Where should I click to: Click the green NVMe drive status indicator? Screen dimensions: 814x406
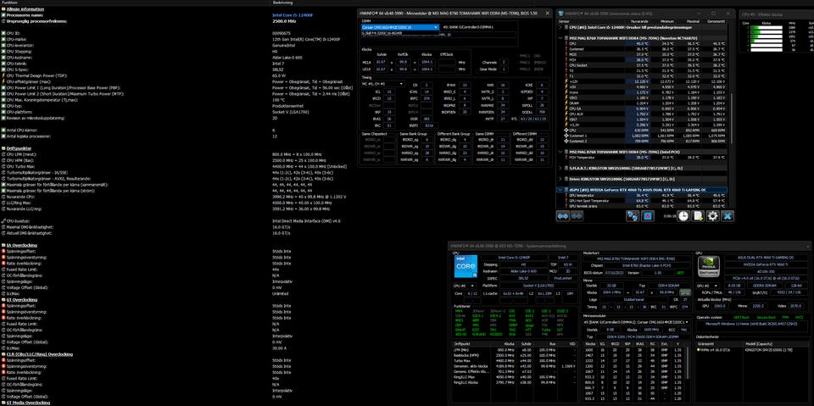pos(698,349)
